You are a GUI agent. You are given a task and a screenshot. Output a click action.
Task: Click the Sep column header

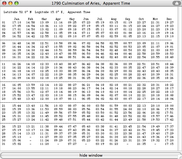pyautogui.click(x=128, y=19)
